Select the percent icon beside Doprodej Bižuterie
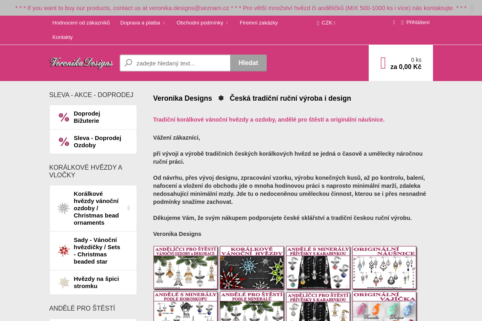 pos(63,117)
